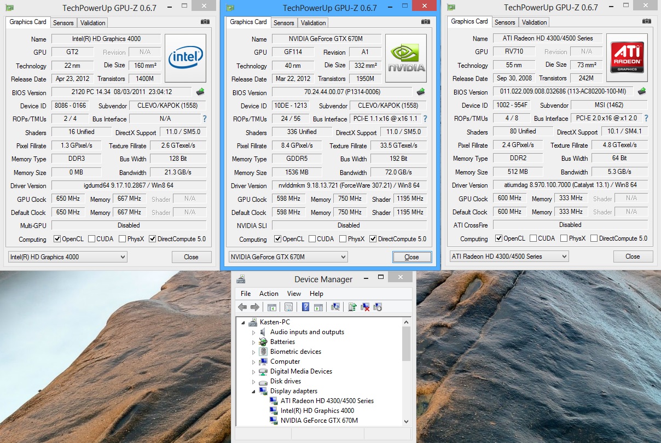Click Bus Interface question mark in ATI window
Image resolution: width=661 pixels, height=443 pixels.
(x=646, y=118)
